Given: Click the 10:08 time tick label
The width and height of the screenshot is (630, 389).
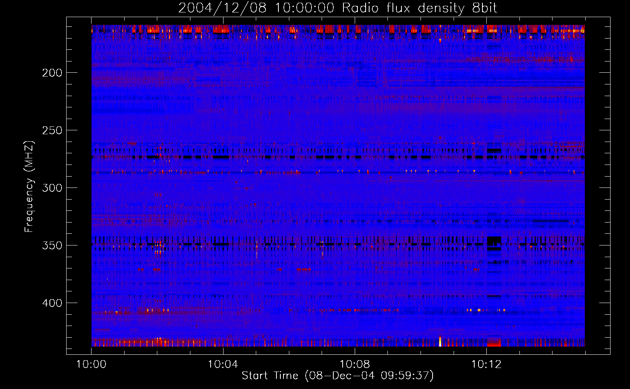Looking at the screenshot, I should 355,364.
